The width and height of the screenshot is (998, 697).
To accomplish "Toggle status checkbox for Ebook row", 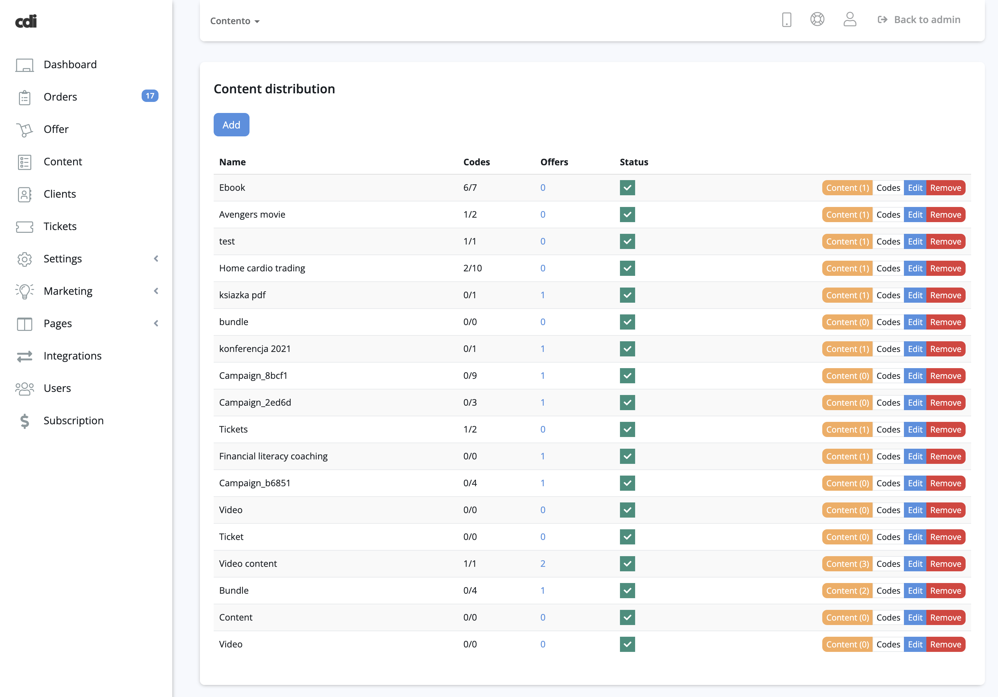I will pyautogui.click(x=627, y=188).
